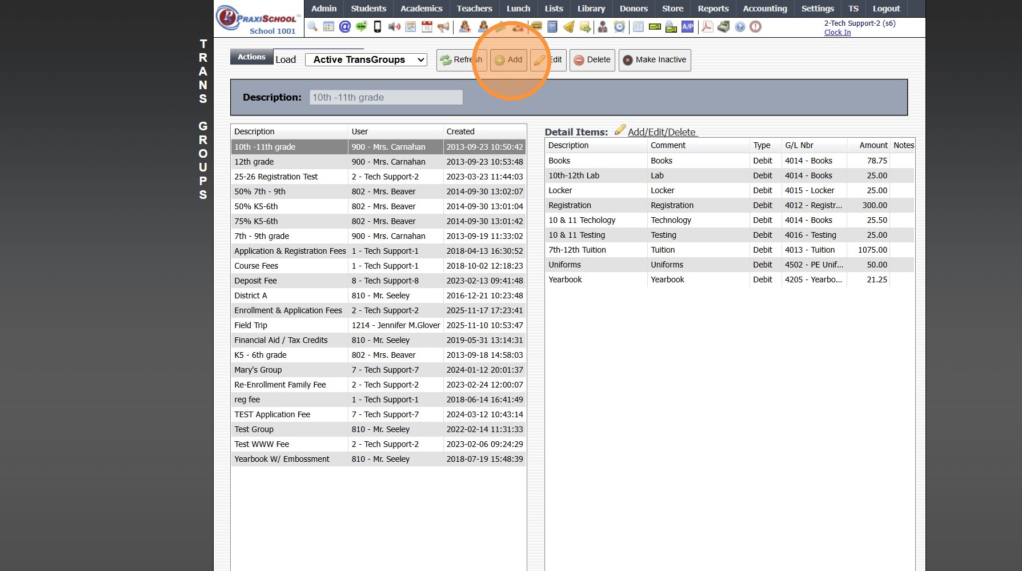Click the speaker sound icon
This screenshot has width=1022, height=571.
tap(394, 27)
